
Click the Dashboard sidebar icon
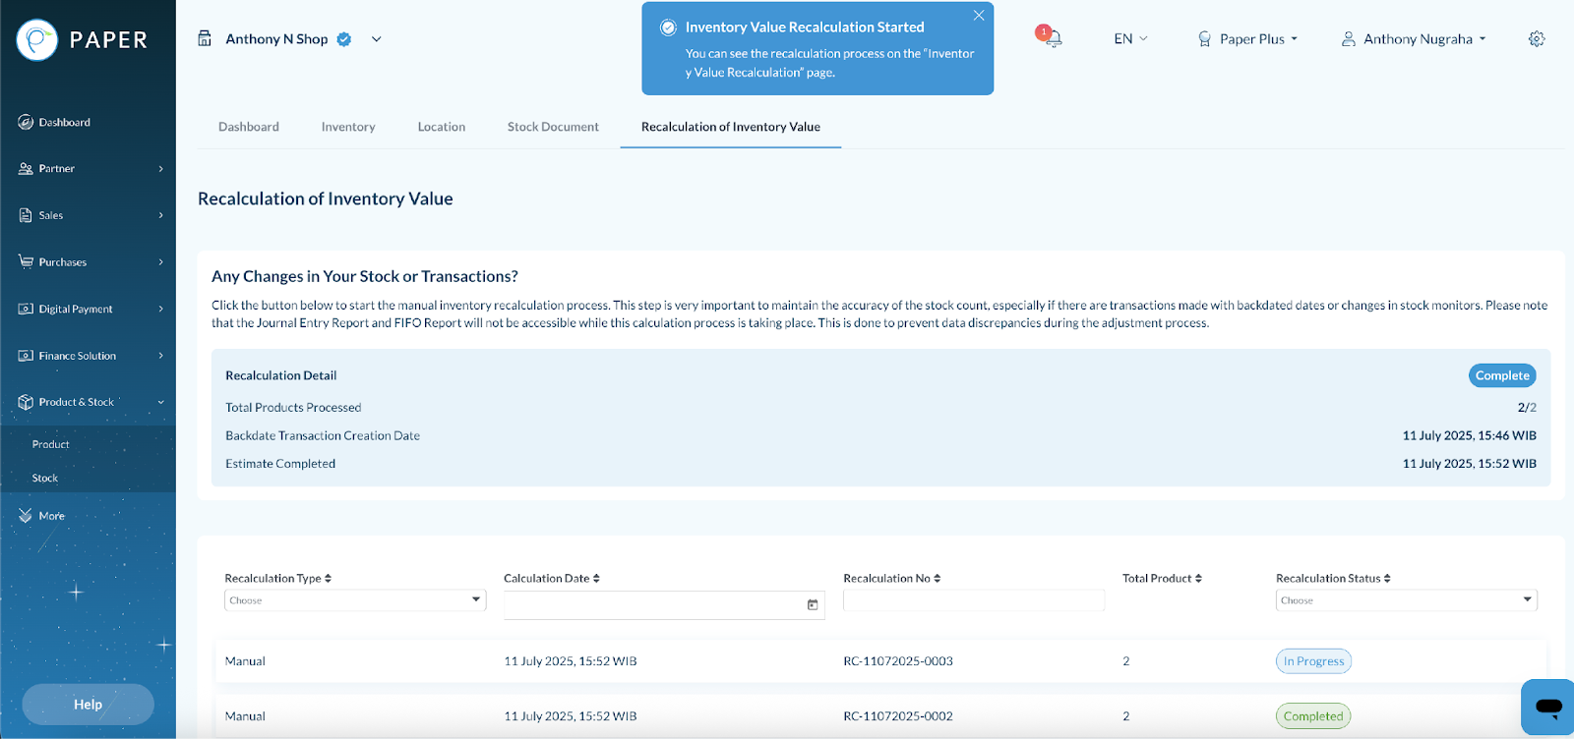(26, 122)
